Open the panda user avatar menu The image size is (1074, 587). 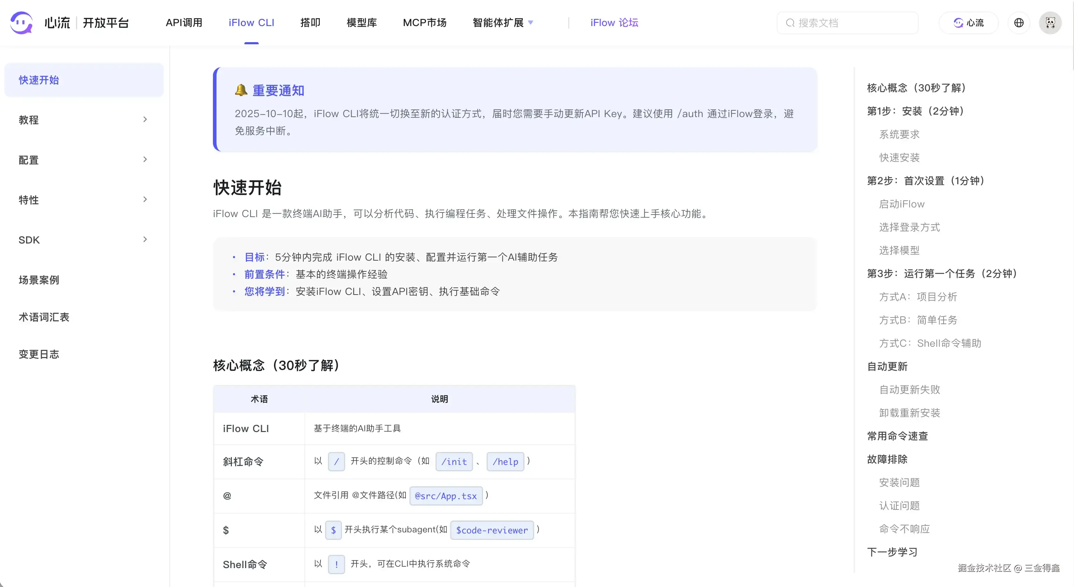[x=1050, y=22]
